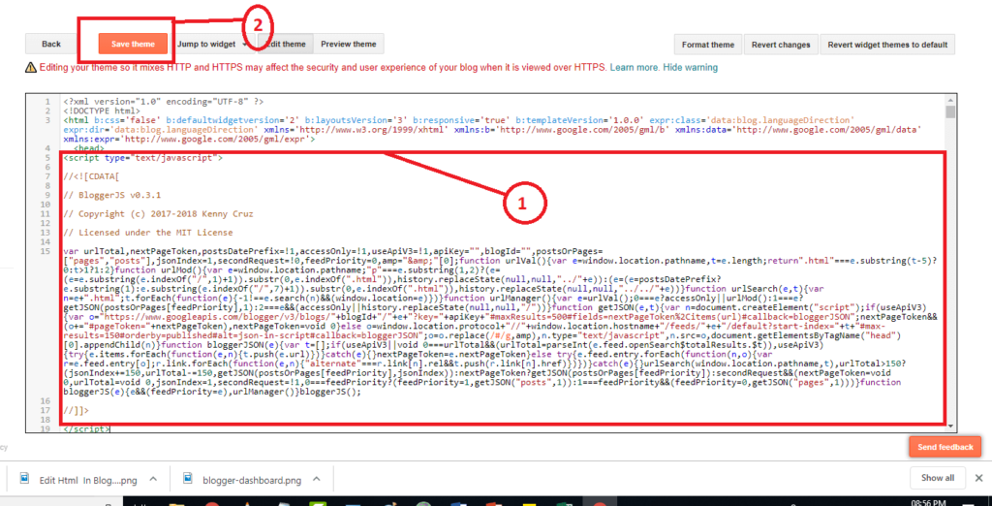Click the //]]> line in the editor

[77, 410]
